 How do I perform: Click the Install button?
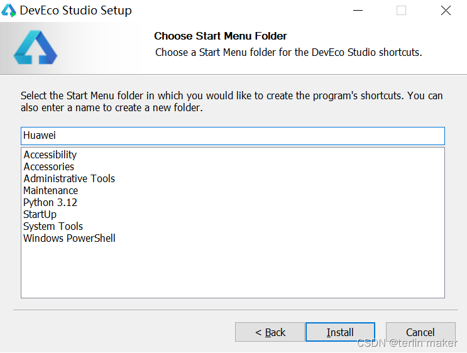pos(340,332)
